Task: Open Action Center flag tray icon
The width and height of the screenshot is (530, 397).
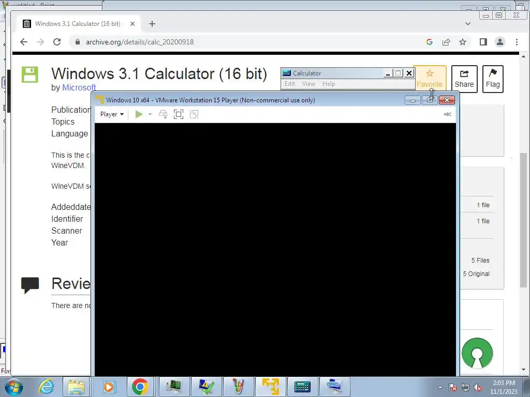Action: pyautogui.click(x=453, y=387)
